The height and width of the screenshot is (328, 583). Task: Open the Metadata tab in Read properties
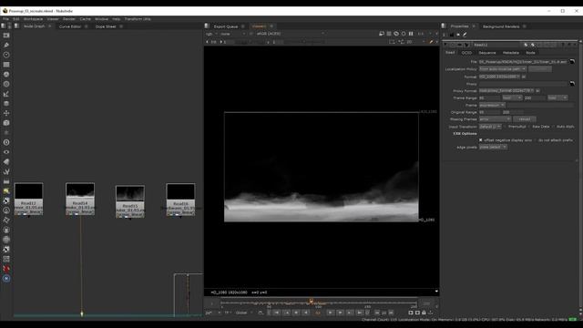point(511,53)
